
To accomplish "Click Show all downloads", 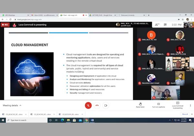I will pyautogui.click(x=185, y=114).
